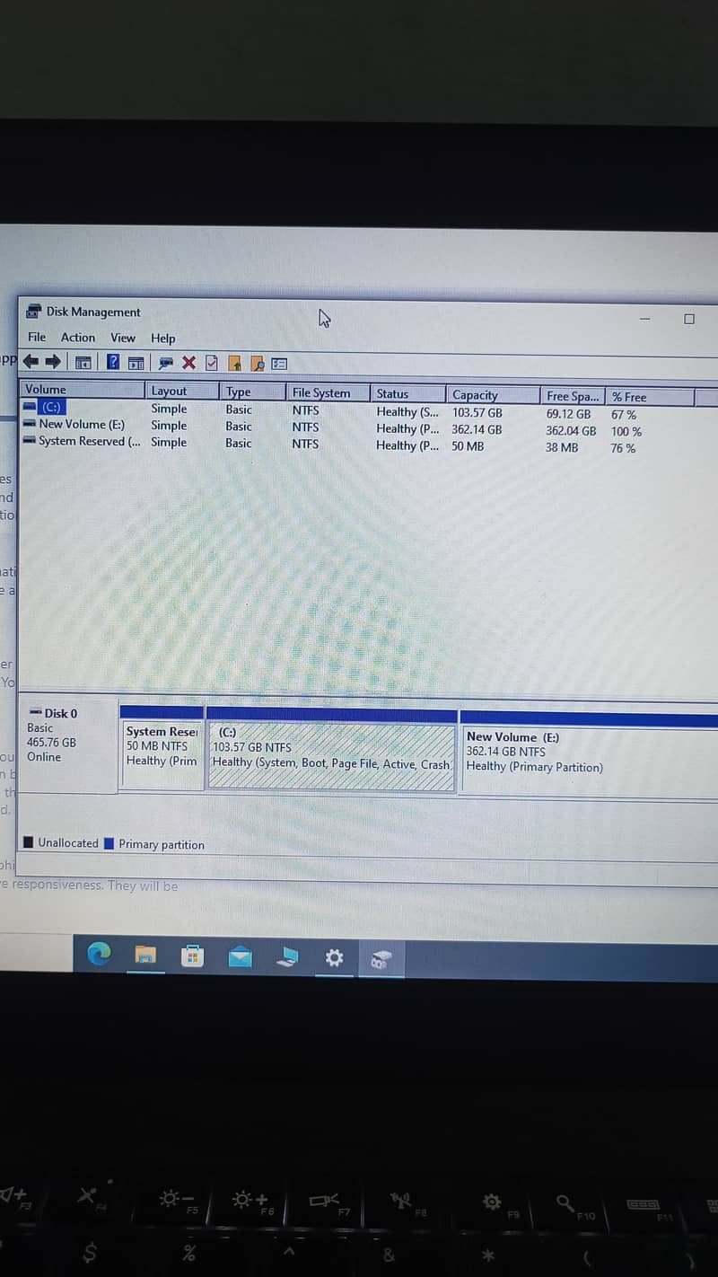Open Microsoft Edge from the taskbar
The image size is (718, 1277).
click(99, 955)
